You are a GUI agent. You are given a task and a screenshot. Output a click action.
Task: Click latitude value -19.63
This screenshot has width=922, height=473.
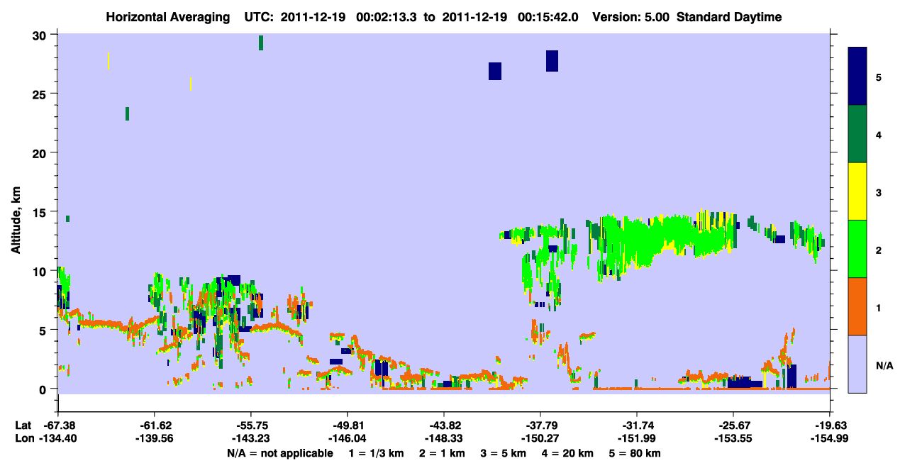pyautogui.click(x=831, y=425)
